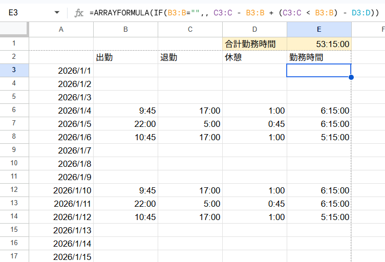
Task: Click the date cell 2026/1/14
Action: point(61,244)
